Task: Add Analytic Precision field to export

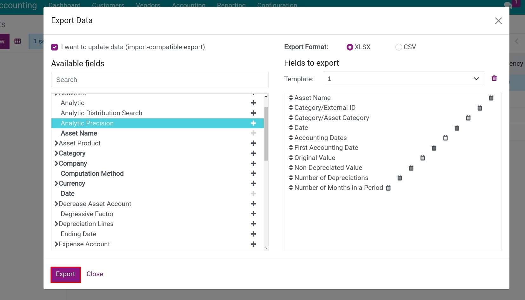Action: click(x=253, y=123)
